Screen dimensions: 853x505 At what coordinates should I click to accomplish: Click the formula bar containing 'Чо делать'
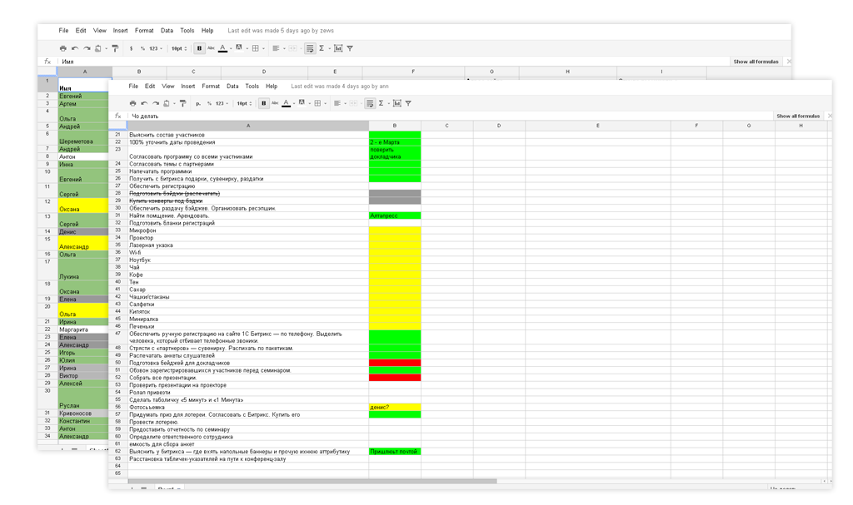449,116
